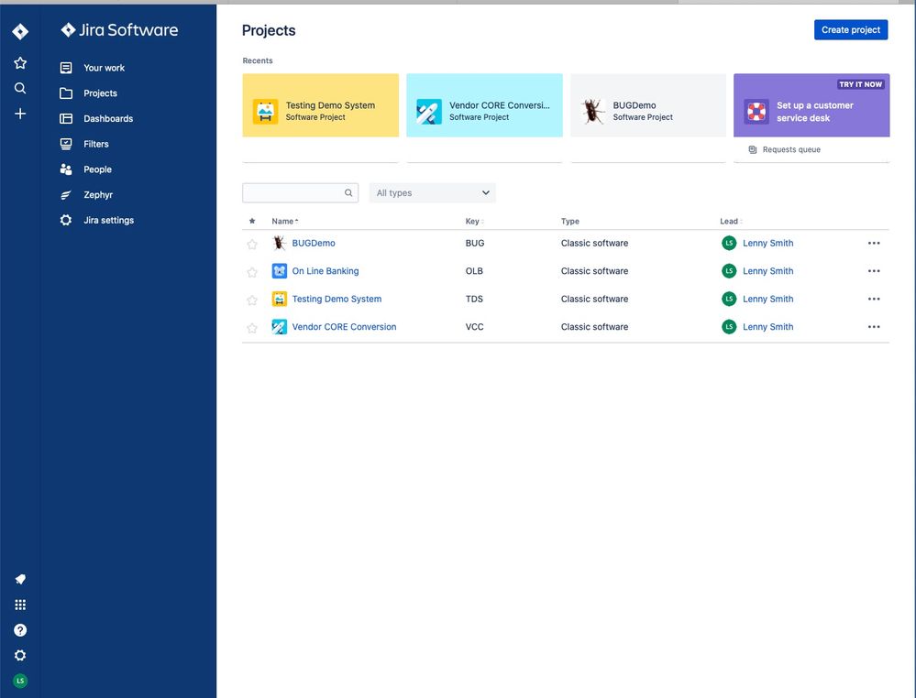Click the BUGDemo bug icon in the table
916x698 pixels.
click(280, 243)
